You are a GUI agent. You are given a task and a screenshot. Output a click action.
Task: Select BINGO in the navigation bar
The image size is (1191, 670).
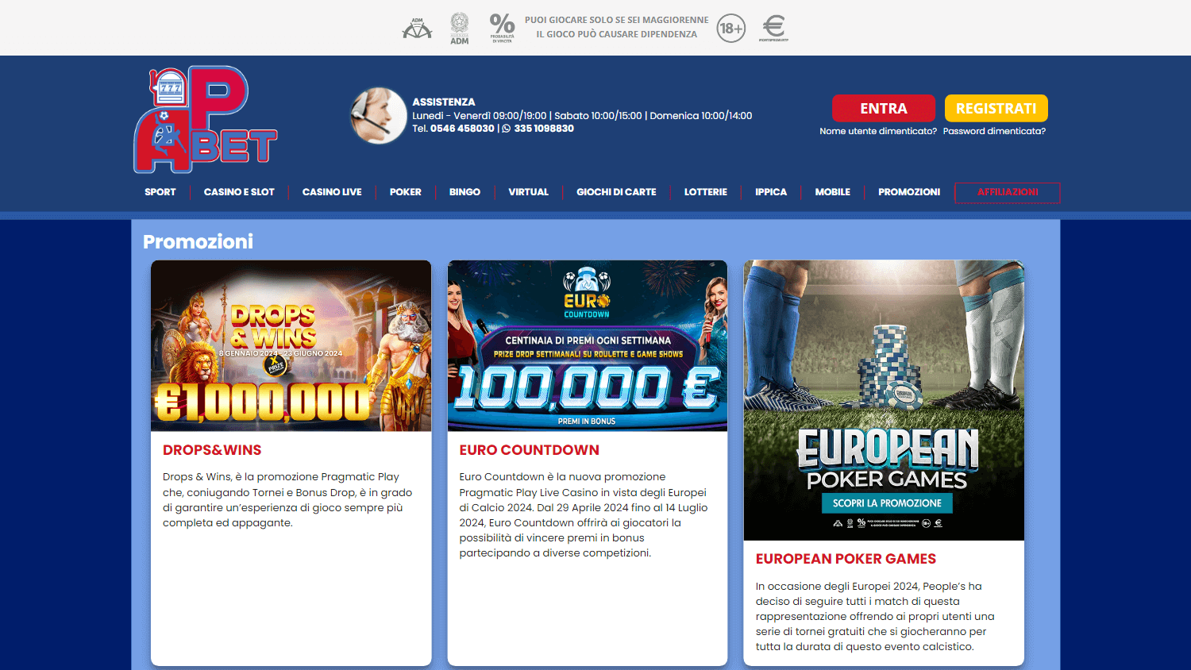pos(464,192)
